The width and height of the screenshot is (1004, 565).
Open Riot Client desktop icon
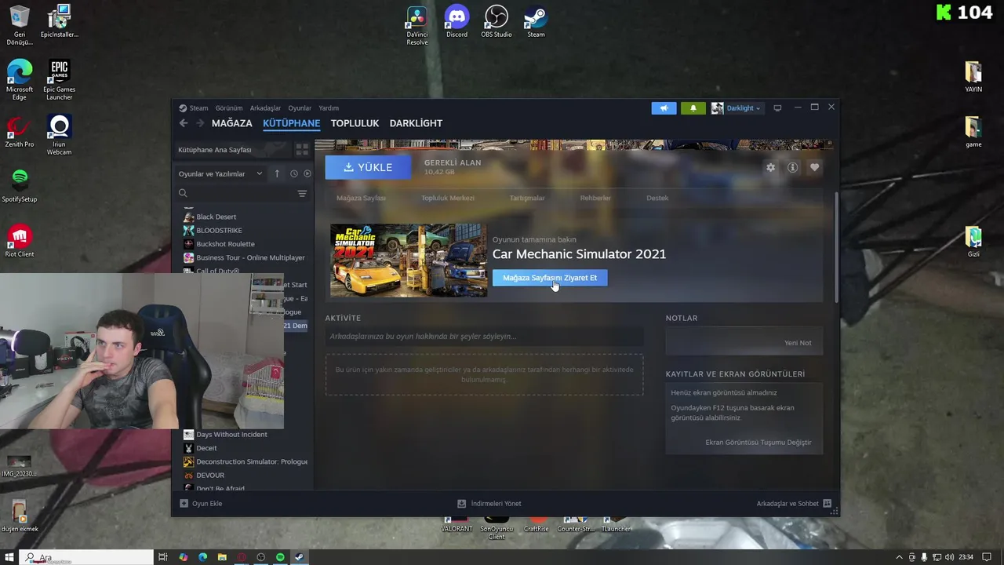[x=20, y=241]
